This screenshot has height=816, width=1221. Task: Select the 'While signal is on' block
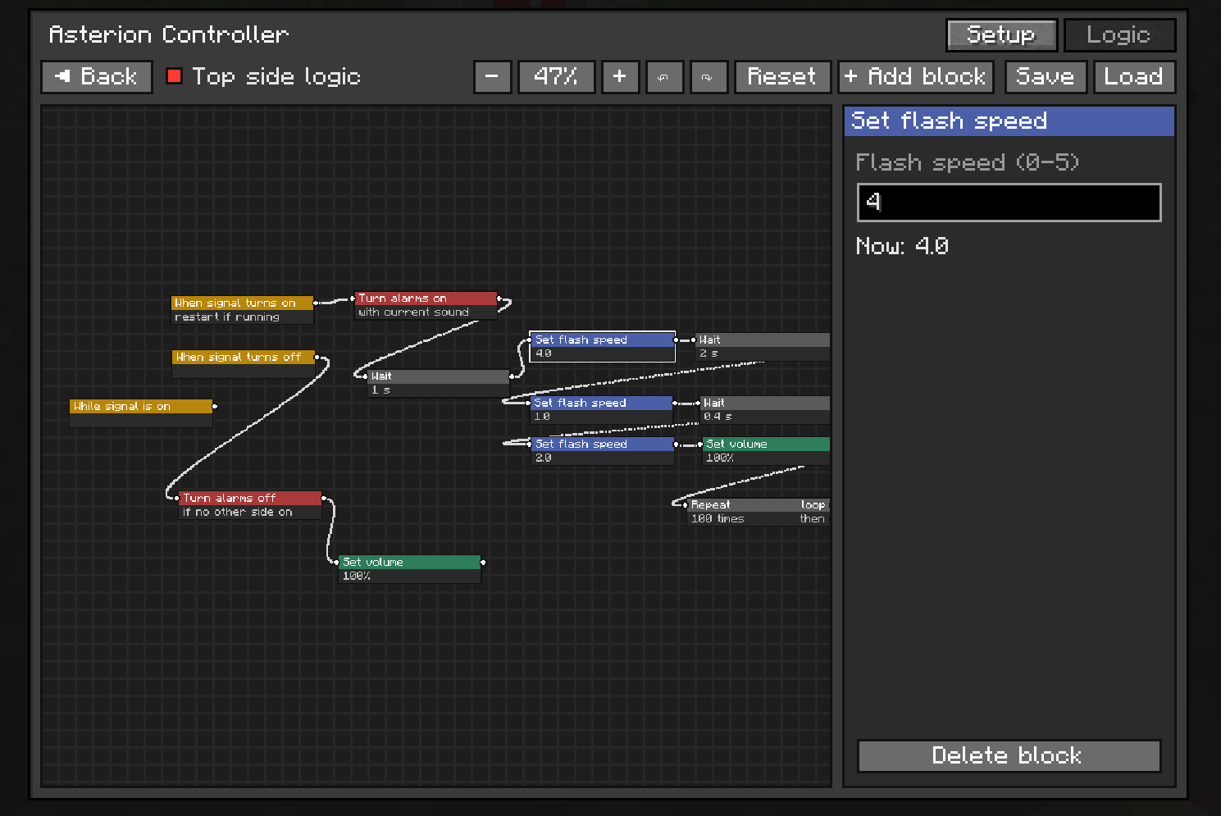[141, 413]
